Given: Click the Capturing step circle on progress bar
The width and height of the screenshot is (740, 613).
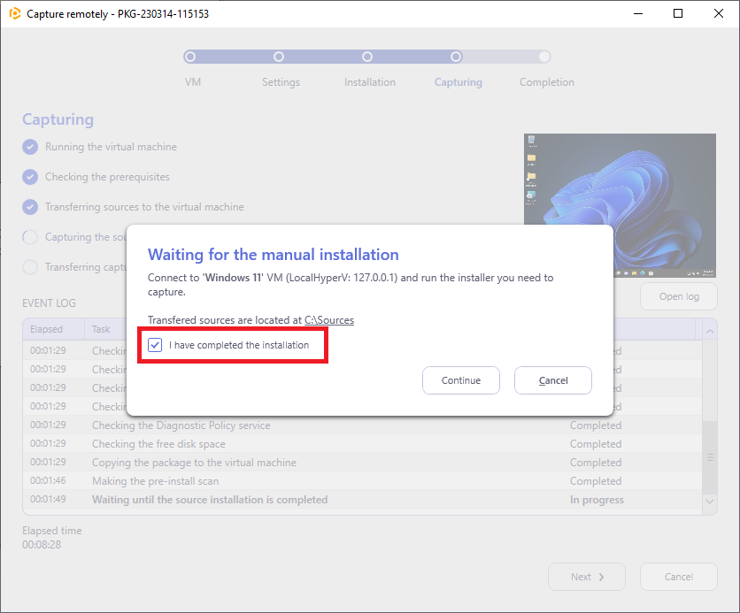Looking at the screenshot, I should coord(456,57).
